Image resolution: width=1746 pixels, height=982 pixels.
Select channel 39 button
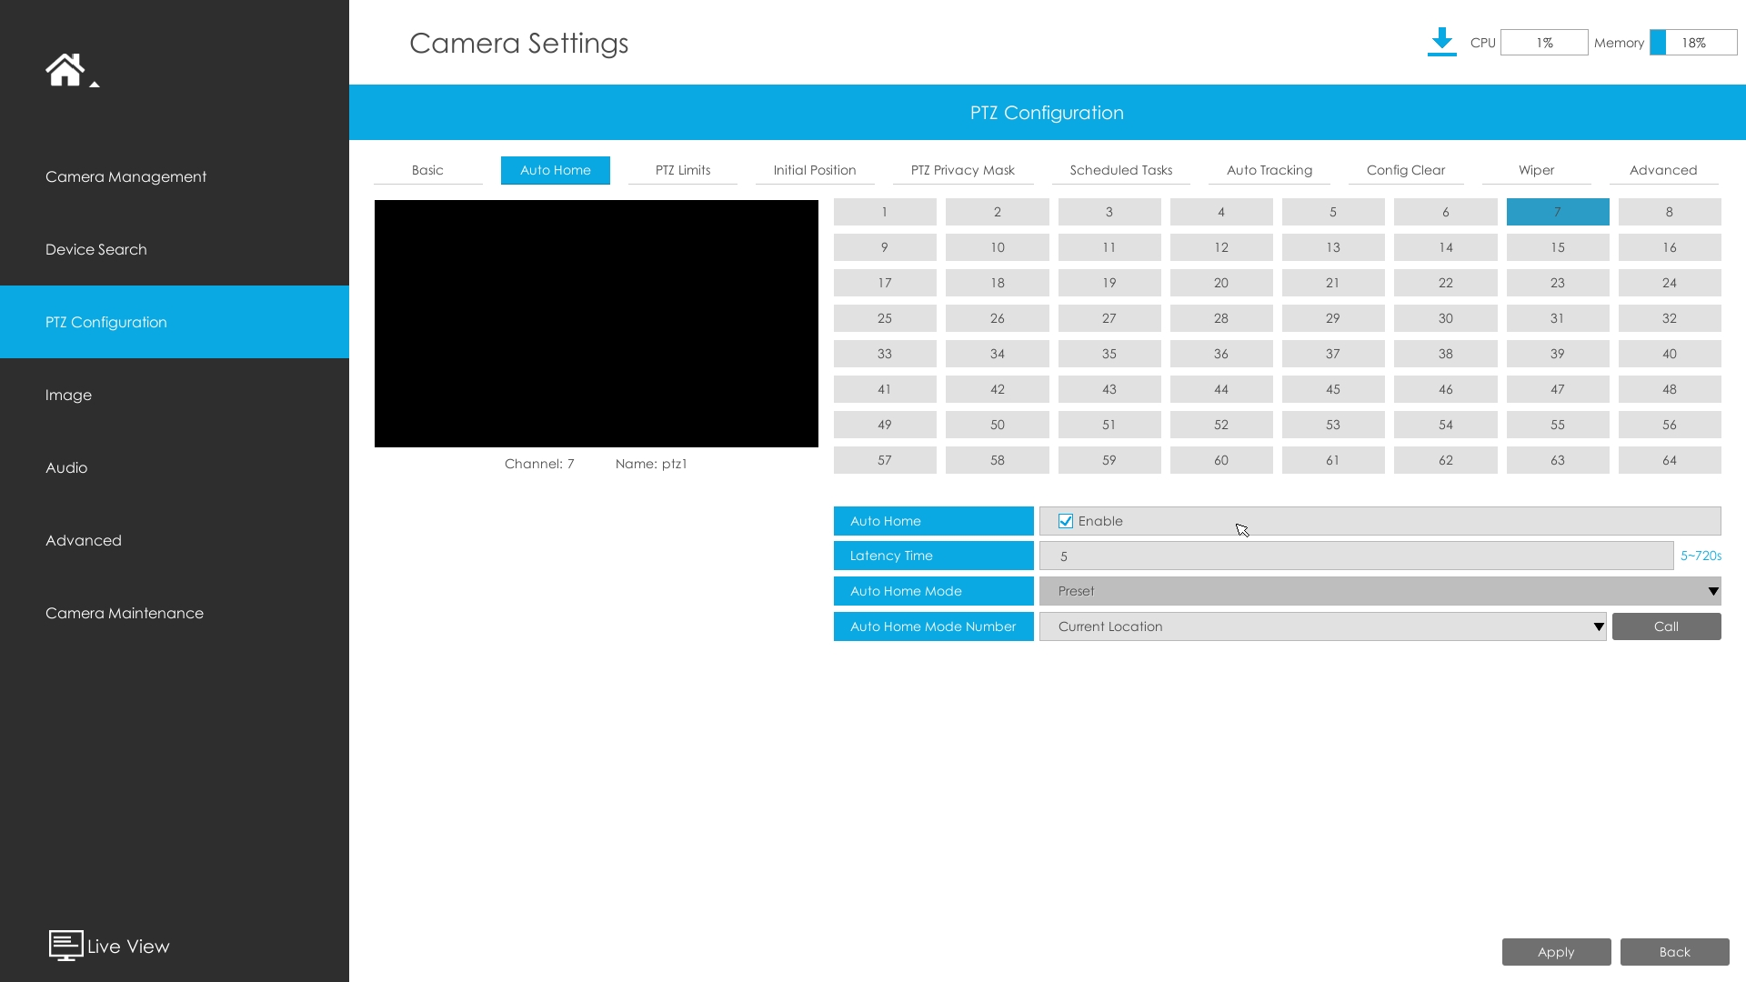pos(1558,354)
